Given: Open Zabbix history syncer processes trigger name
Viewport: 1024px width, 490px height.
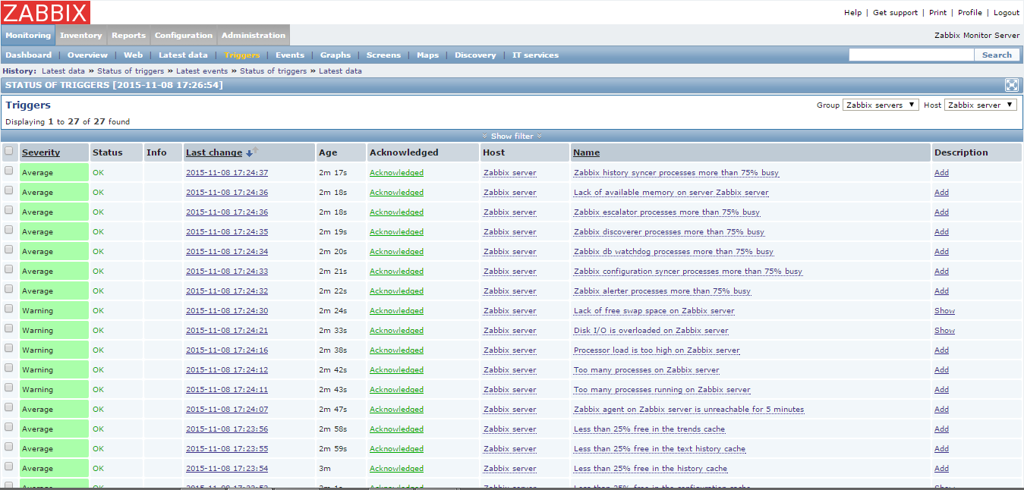Looking at the screenshot, I should (676, 173).
